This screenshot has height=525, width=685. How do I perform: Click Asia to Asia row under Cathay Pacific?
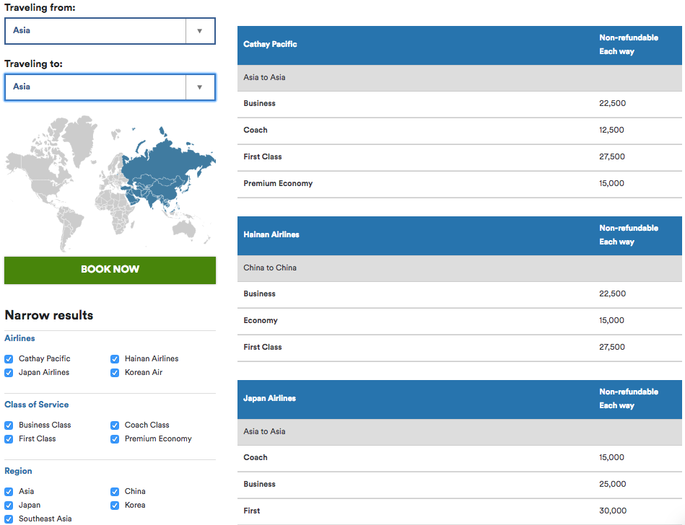460,78
